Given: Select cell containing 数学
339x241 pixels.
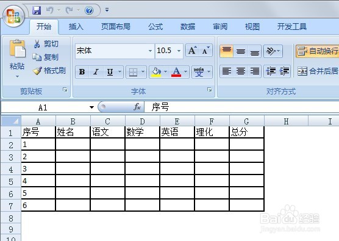Looking at the screenshot, I should point(142,132).
